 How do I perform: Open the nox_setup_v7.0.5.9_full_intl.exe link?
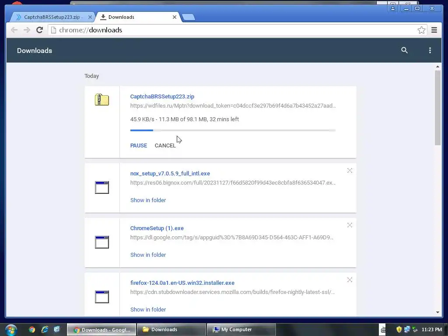(x=170, y=173)
